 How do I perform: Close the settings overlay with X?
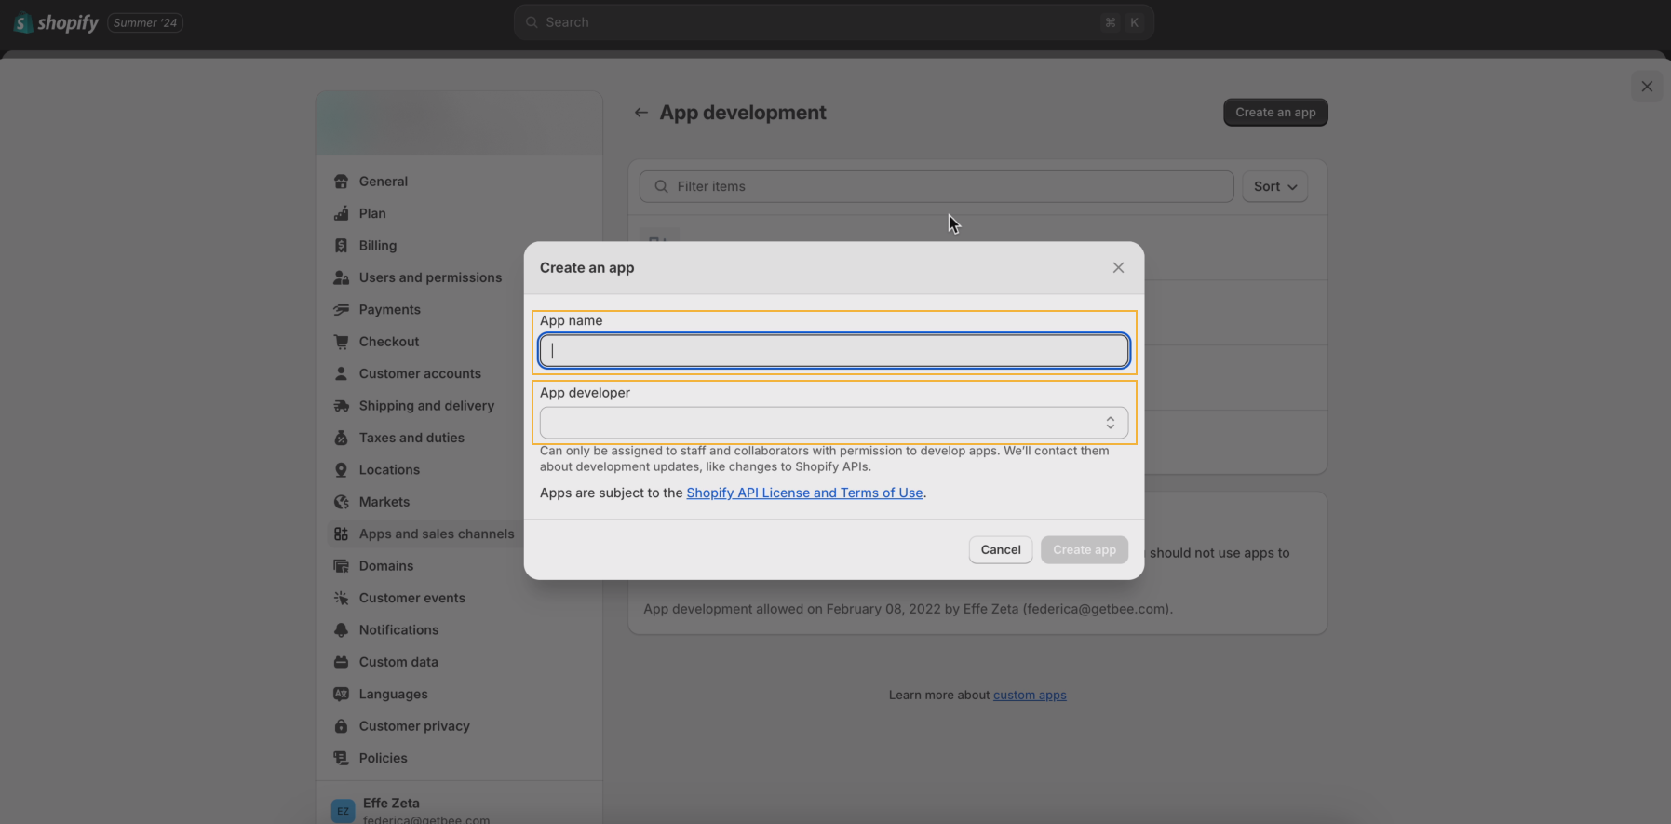tap(1647, 87)
